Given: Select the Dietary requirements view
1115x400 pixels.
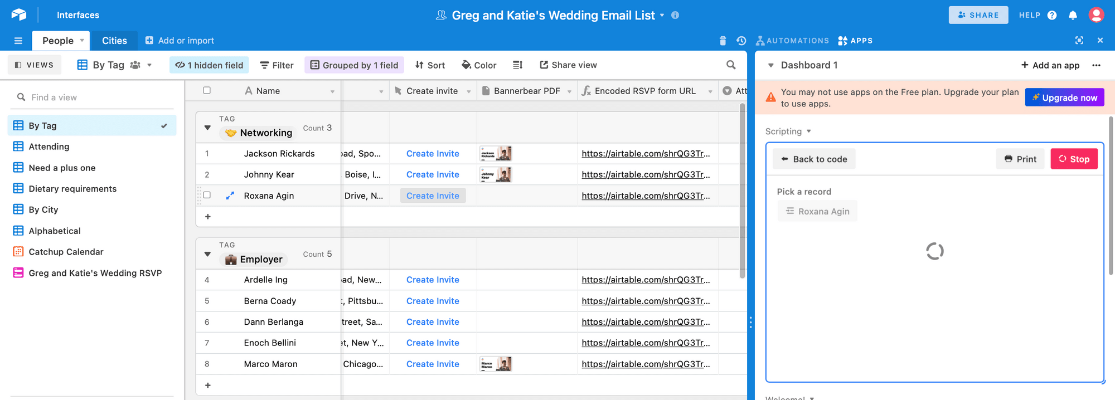Looking at the screenshot, I should [x=92, y=189].
